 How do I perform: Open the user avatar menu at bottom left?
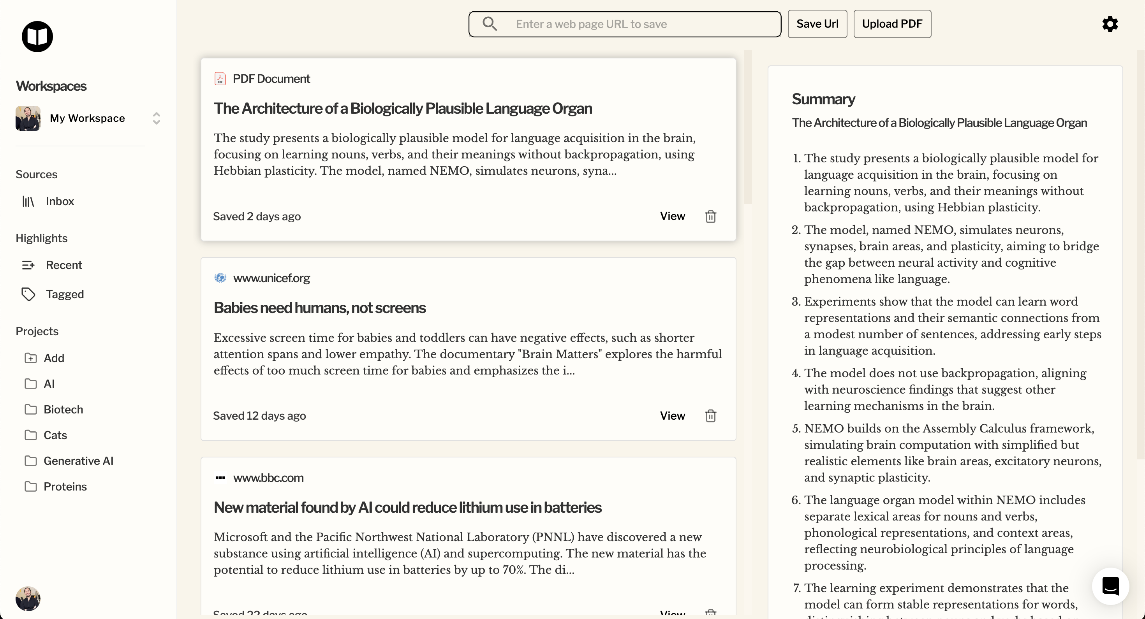pyautogui.click(x=28, y=598)
